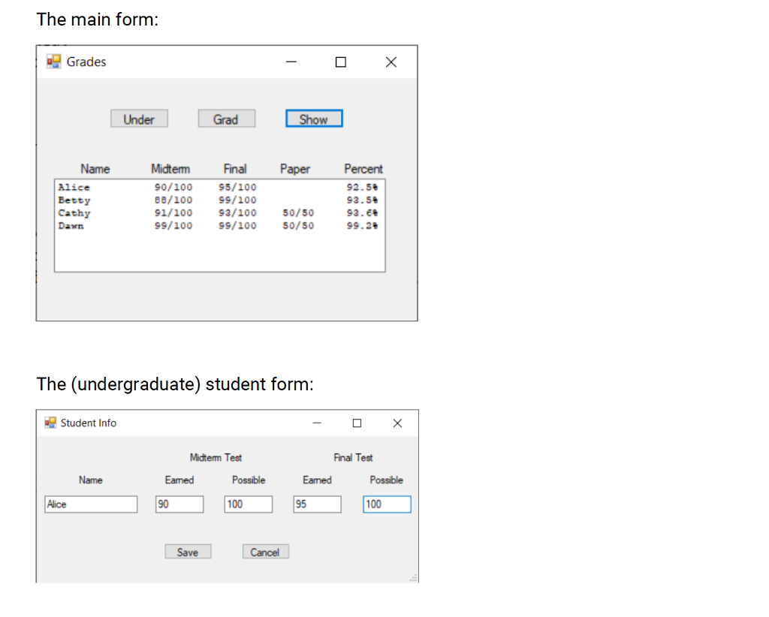Image resolution: width=769 pixels, height=617 pixels.
Task: Click the Under button in Grades window
Action: (x=139, y=119)
